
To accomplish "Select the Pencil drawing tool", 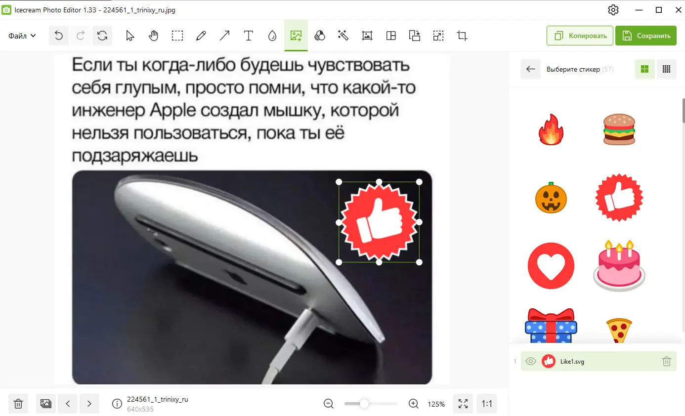I will 201,35.
